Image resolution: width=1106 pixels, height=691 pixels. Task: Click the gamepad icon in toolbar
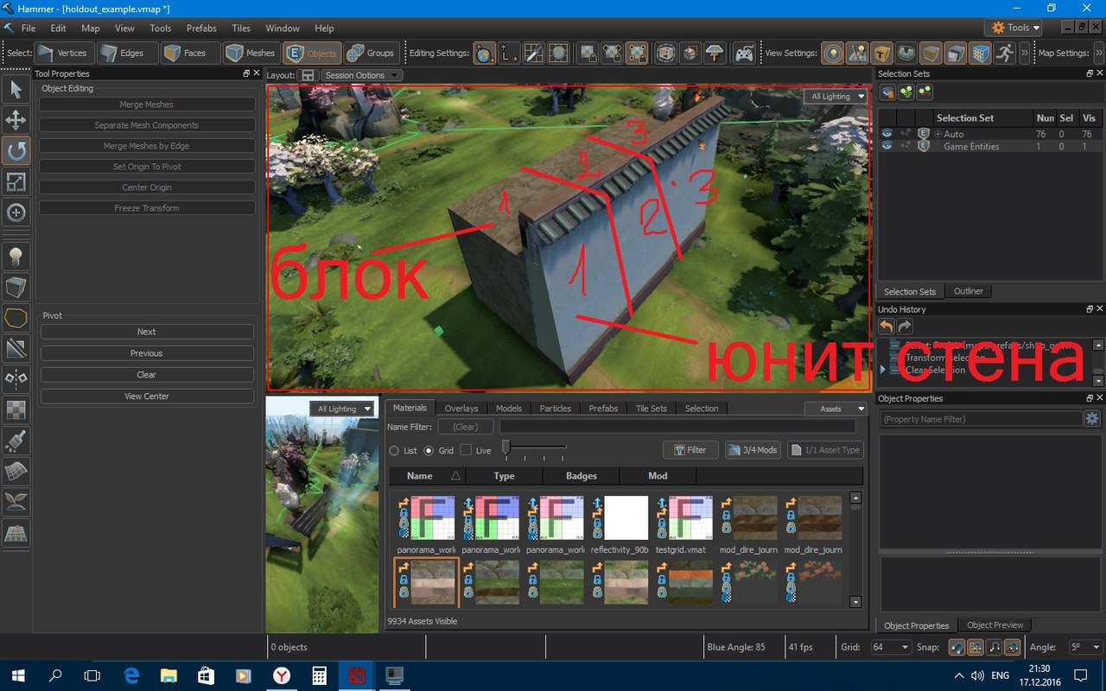743,54
